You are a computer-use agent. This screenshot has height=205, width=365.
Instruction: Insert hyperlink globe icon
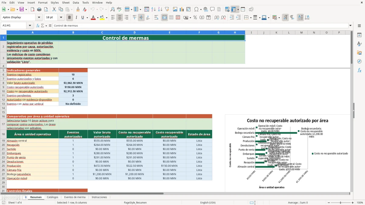pyautogui.click(x=206, y=9)
